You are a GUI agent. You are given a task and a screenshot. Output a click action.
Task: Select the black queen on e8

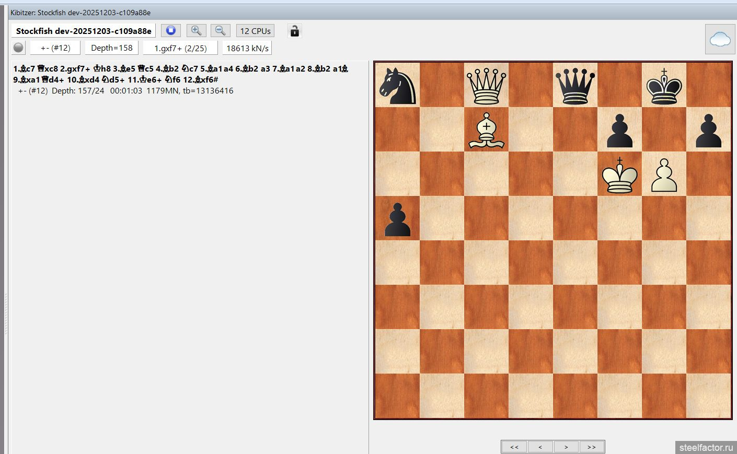(575, 85)
